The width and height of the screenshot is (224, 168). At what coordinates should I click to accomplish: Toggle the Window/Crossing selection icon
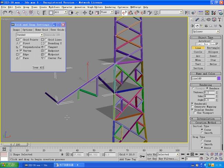71,13
